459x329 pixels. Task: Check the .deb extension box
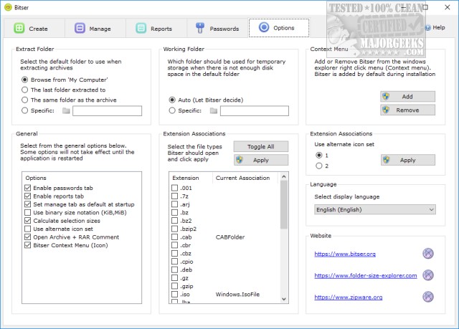(x=175, y=270)
